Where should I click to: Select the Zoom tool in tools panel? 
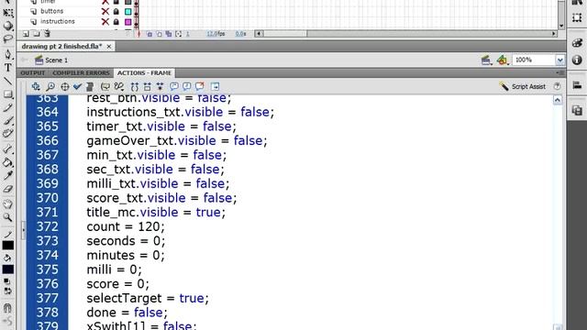point(7,217)
